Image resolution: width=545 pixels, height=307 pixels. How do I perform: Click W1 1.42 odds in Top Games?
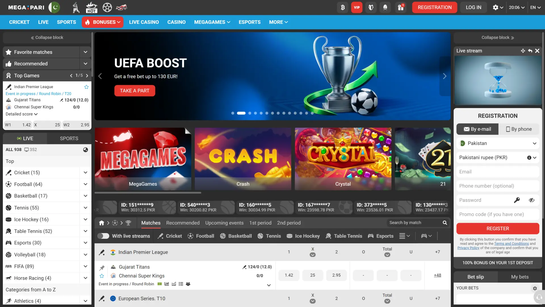[18, 125]
